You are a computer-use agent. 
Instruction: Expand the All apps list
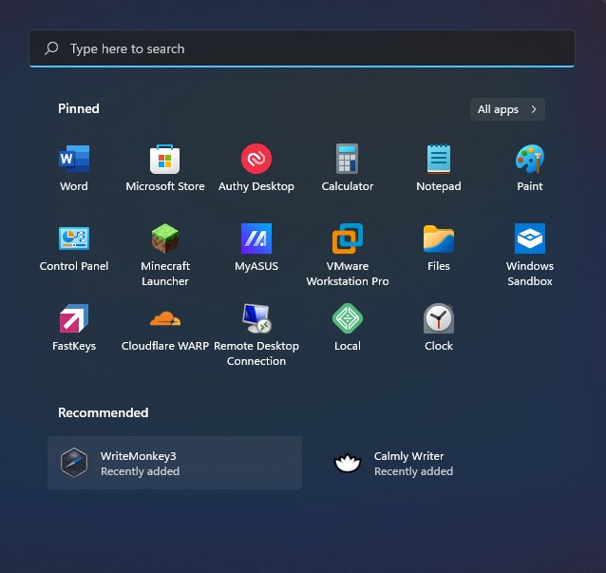507,109
